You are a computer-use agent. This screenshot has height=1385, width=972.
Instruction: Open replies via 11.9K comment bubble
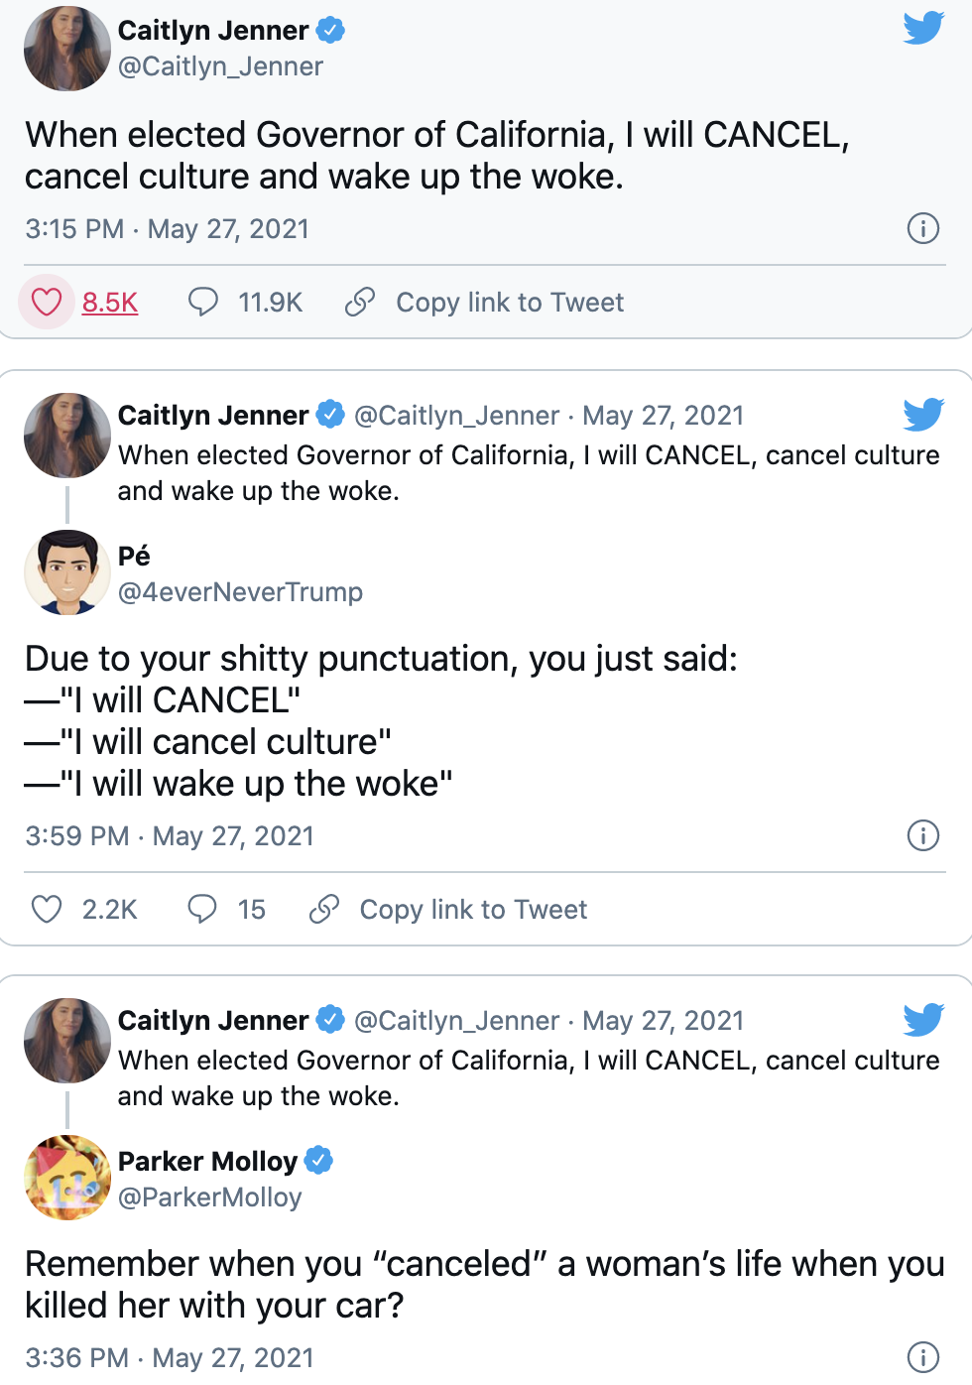coord(203,302)
